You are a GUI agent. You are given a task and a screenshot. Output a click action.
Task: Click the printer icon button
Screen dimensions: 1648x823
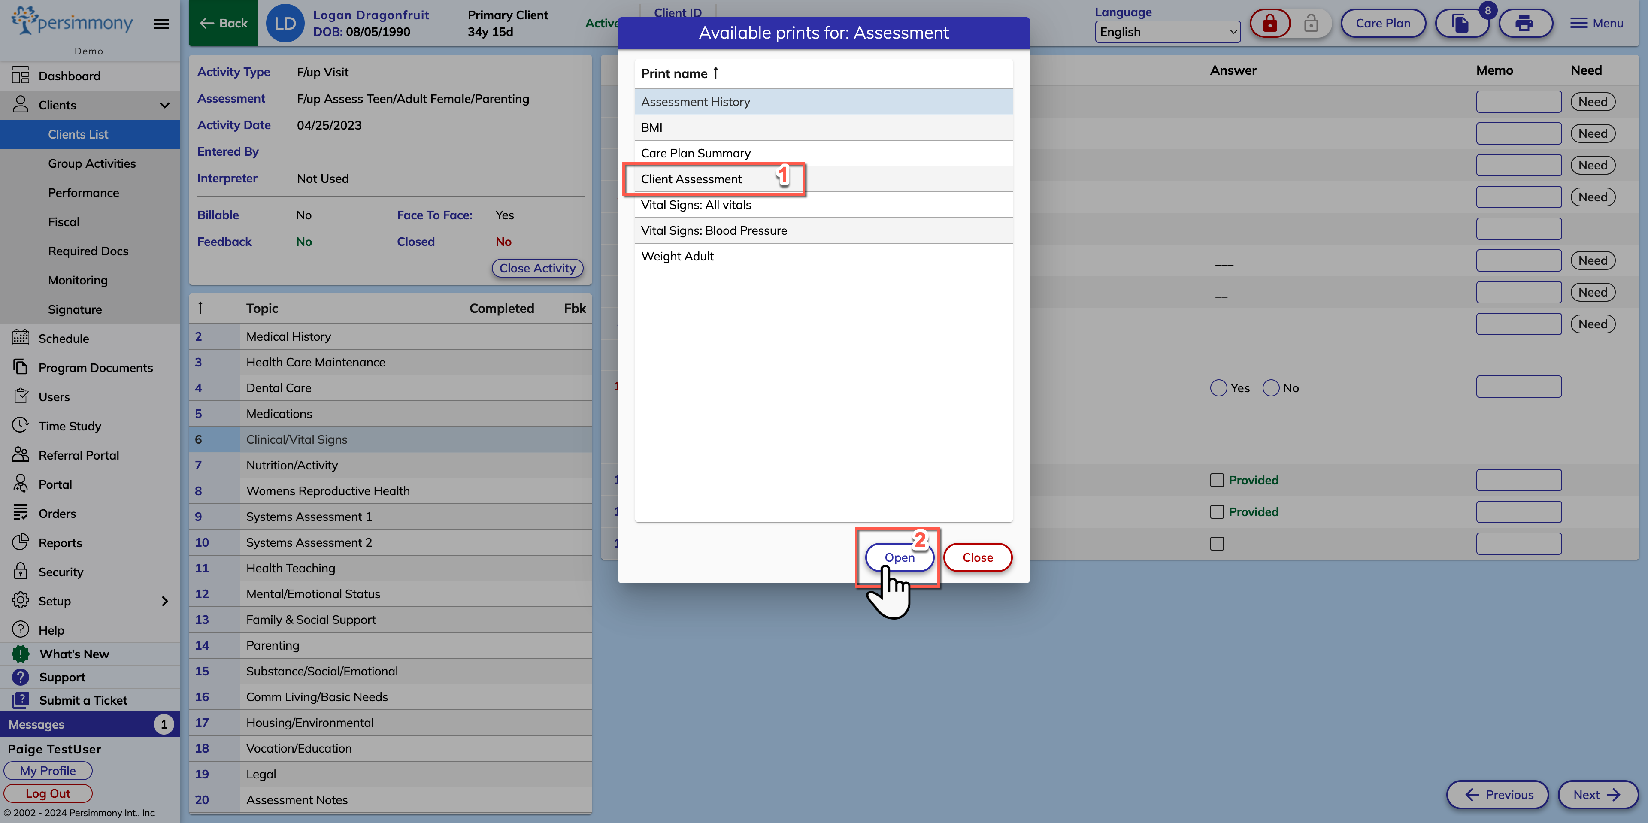point(1524,24)
